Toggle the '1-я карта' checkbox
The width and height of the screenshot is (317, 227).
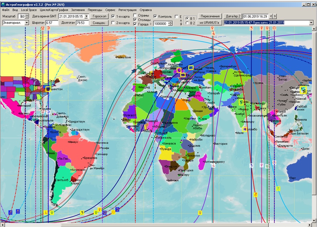click(113, 16)
